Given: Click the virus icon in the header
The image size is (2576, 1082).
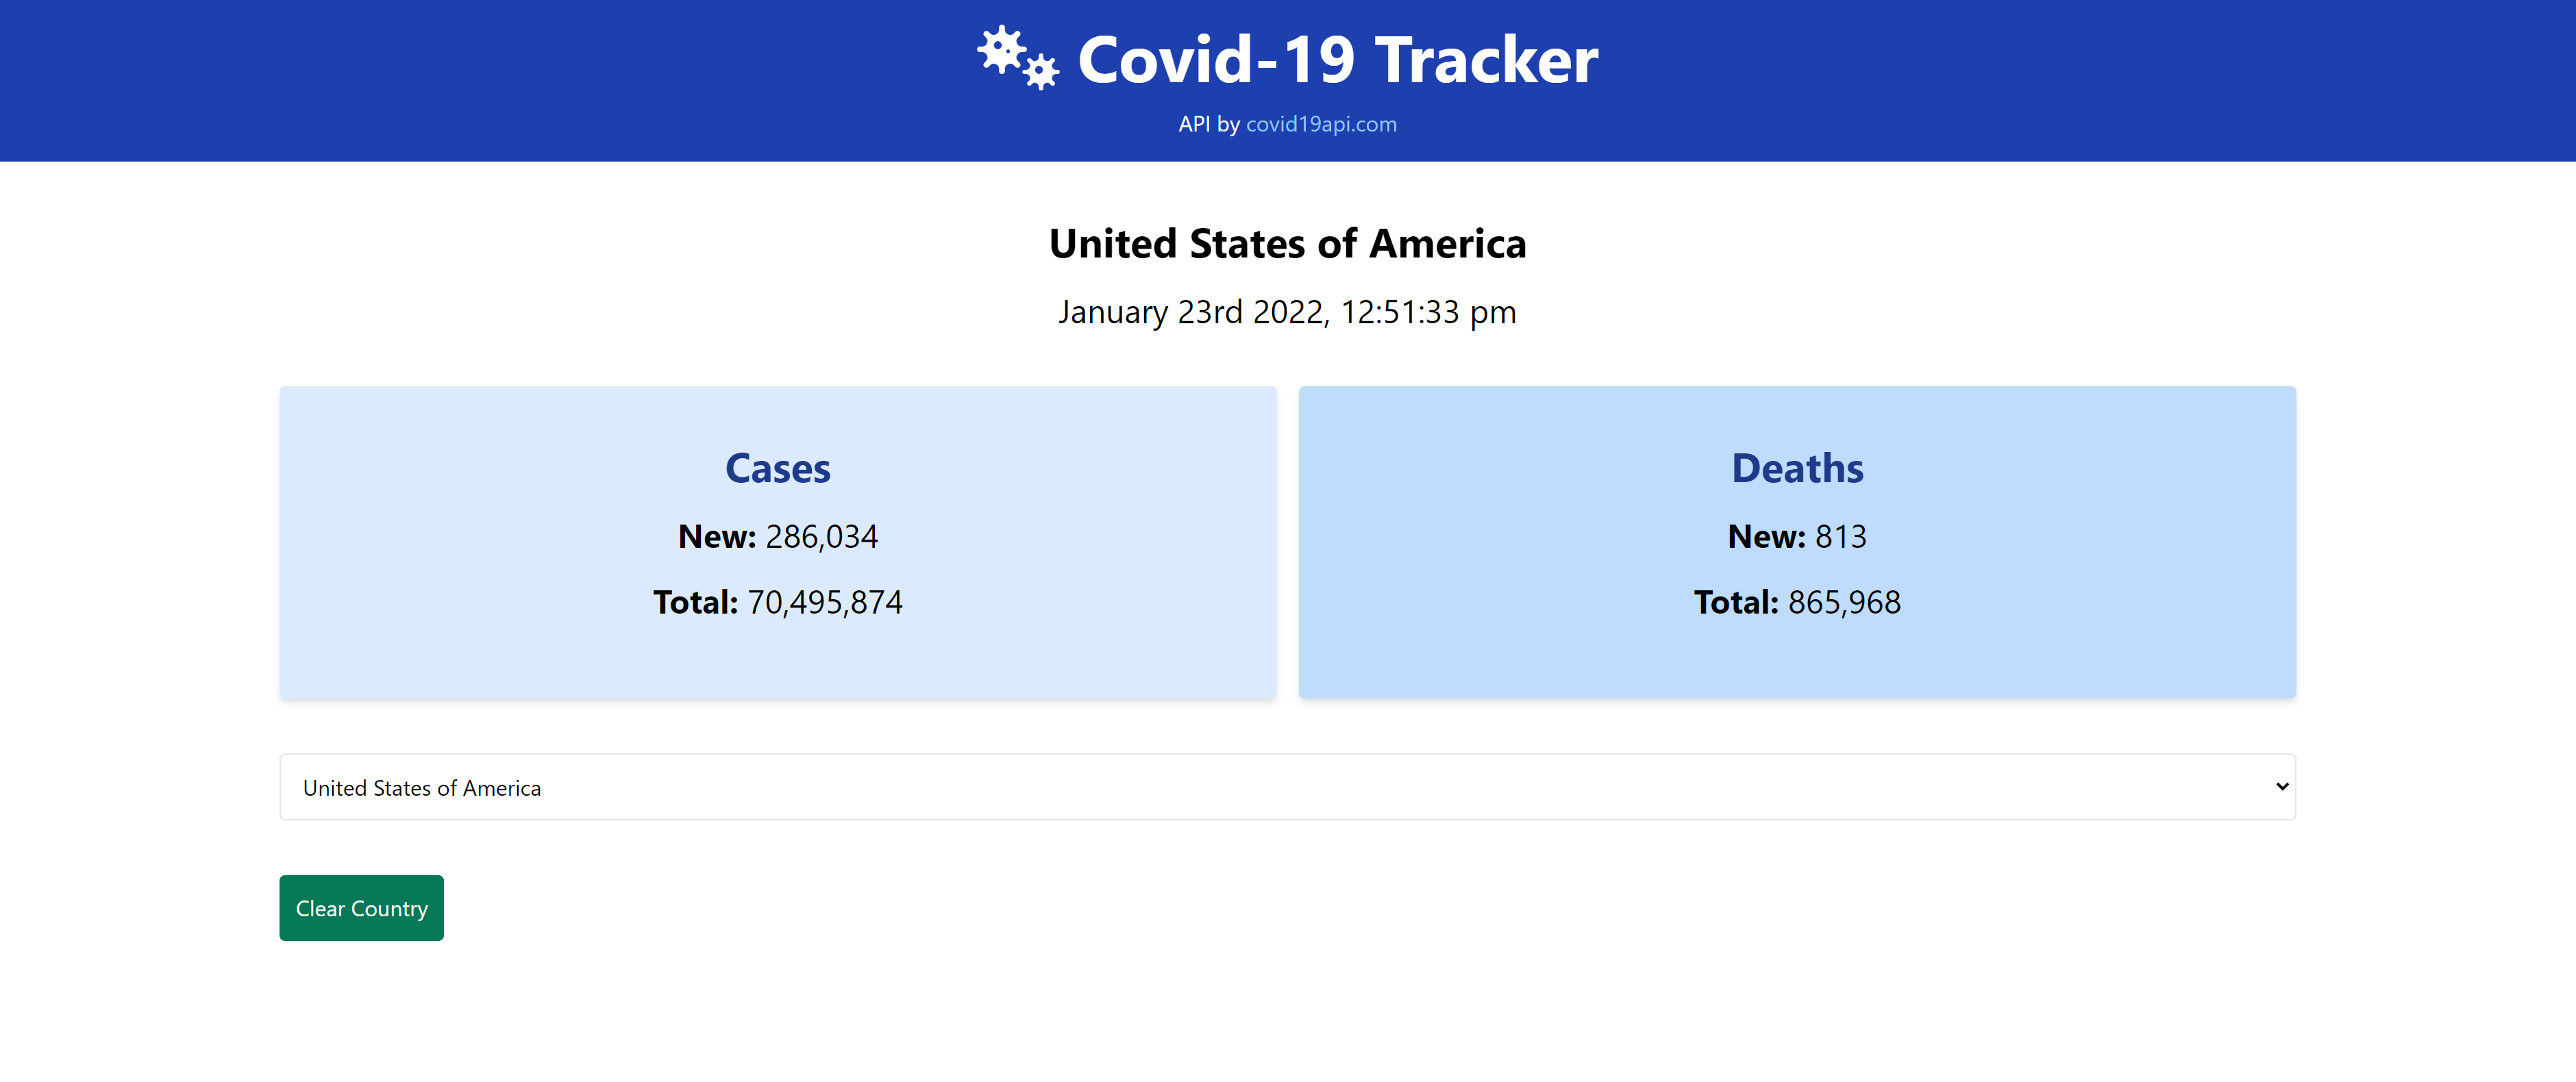Looking at the screenshot, I should [1018, 58].
